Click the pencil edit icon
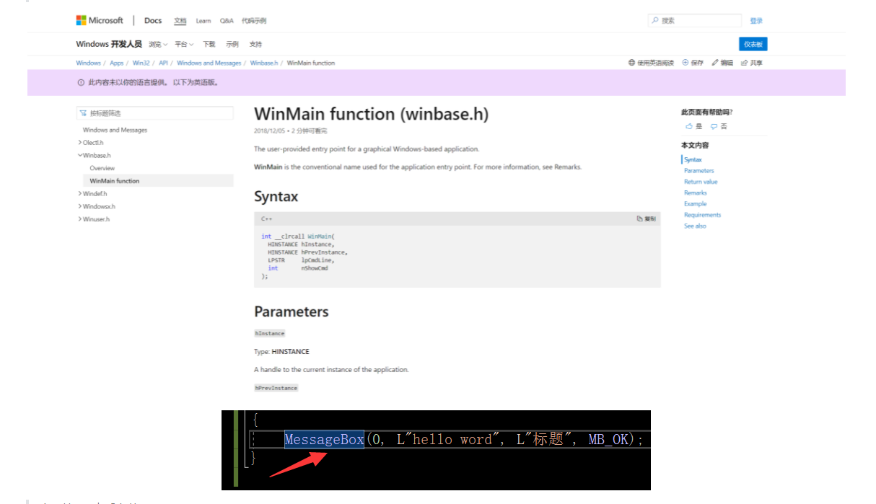Viewport: 876px width, 504px height. pos(715,63)
